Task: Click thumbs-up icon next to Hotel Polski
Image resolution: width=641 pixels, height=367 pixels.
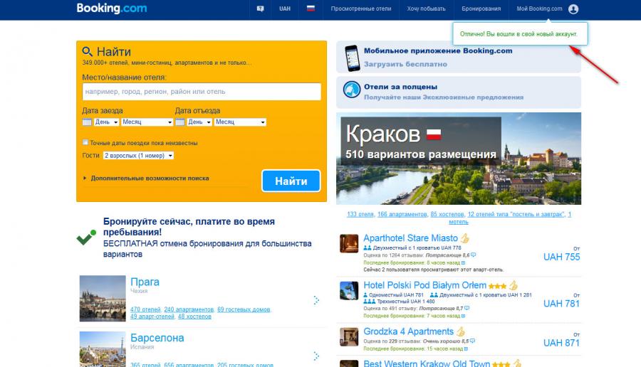Action: (x=513, y=285)
